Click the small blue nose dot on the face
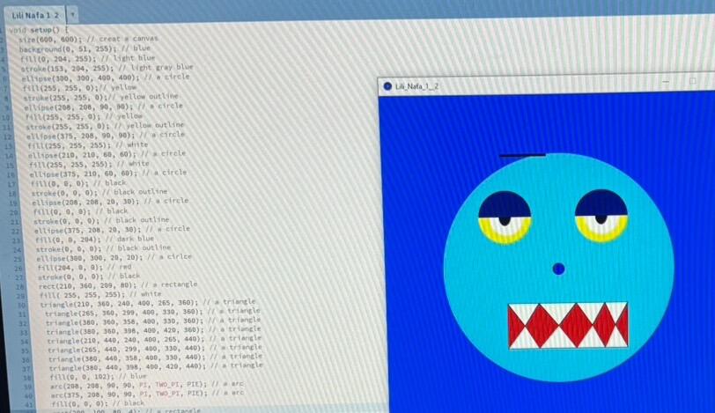Viewport: 715px width, 413px height. click(x=558, y=269)
